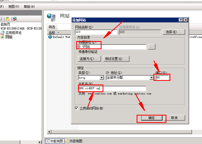Open the 帮助(H) menu
This screenshot has width=202, height=144.
29,7
